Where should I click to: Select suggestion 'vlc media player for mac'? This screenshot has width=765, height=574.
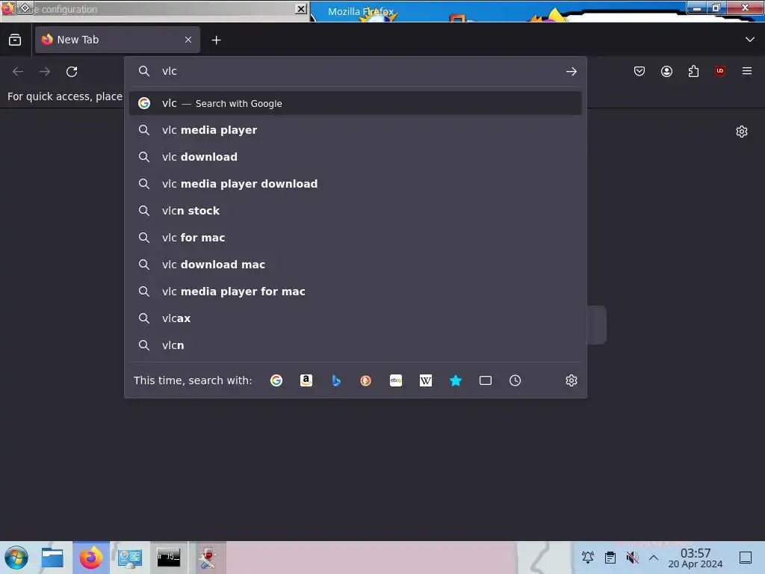(x=355, y=291)
